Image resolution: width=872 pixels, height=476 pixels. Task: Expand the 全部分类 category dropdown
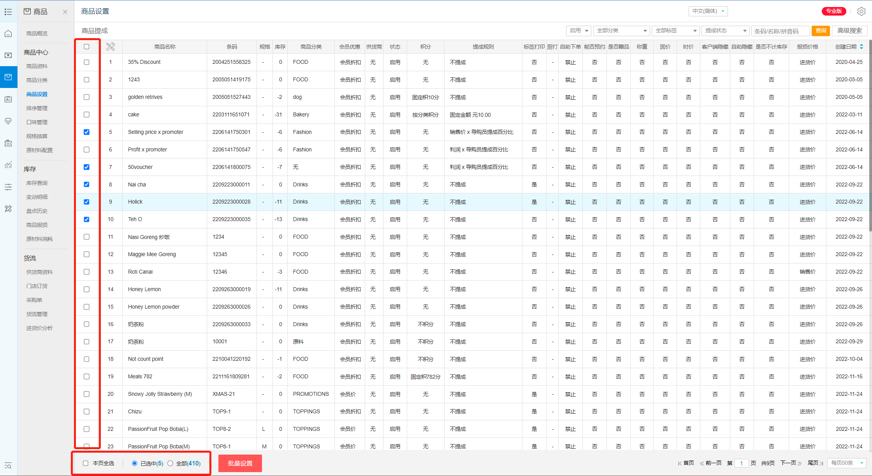pos(622,31)
